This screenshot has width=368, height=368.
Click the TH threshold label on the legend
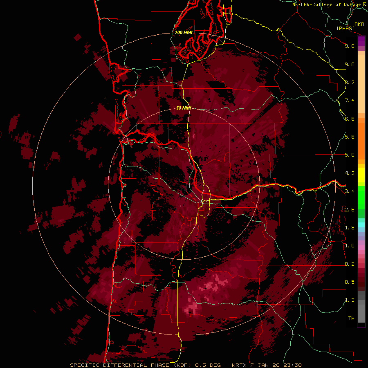[x=351, y=319]
